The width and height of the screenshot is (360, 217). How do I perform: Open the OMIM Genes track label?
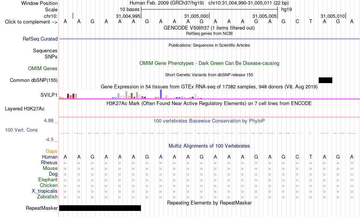43,69
